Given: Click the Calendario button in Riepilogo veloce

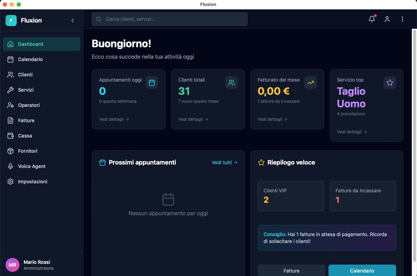Looking at the screenshot, I should point(362,270).
